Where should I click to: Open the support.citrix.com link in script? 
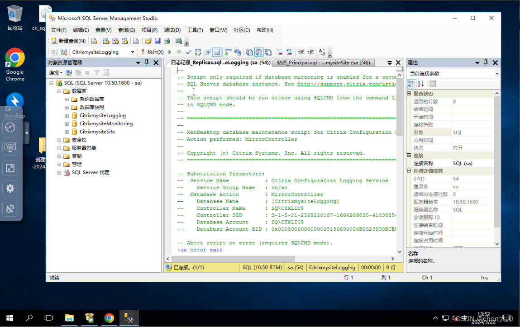click(x=347, y=84)
